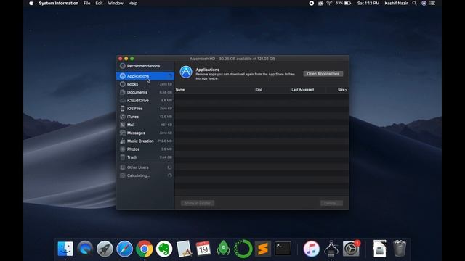The height and width of the screenshot is (261, 465).
Task: Click the System Information chip Dock icon
Action: tap(331, 249)
